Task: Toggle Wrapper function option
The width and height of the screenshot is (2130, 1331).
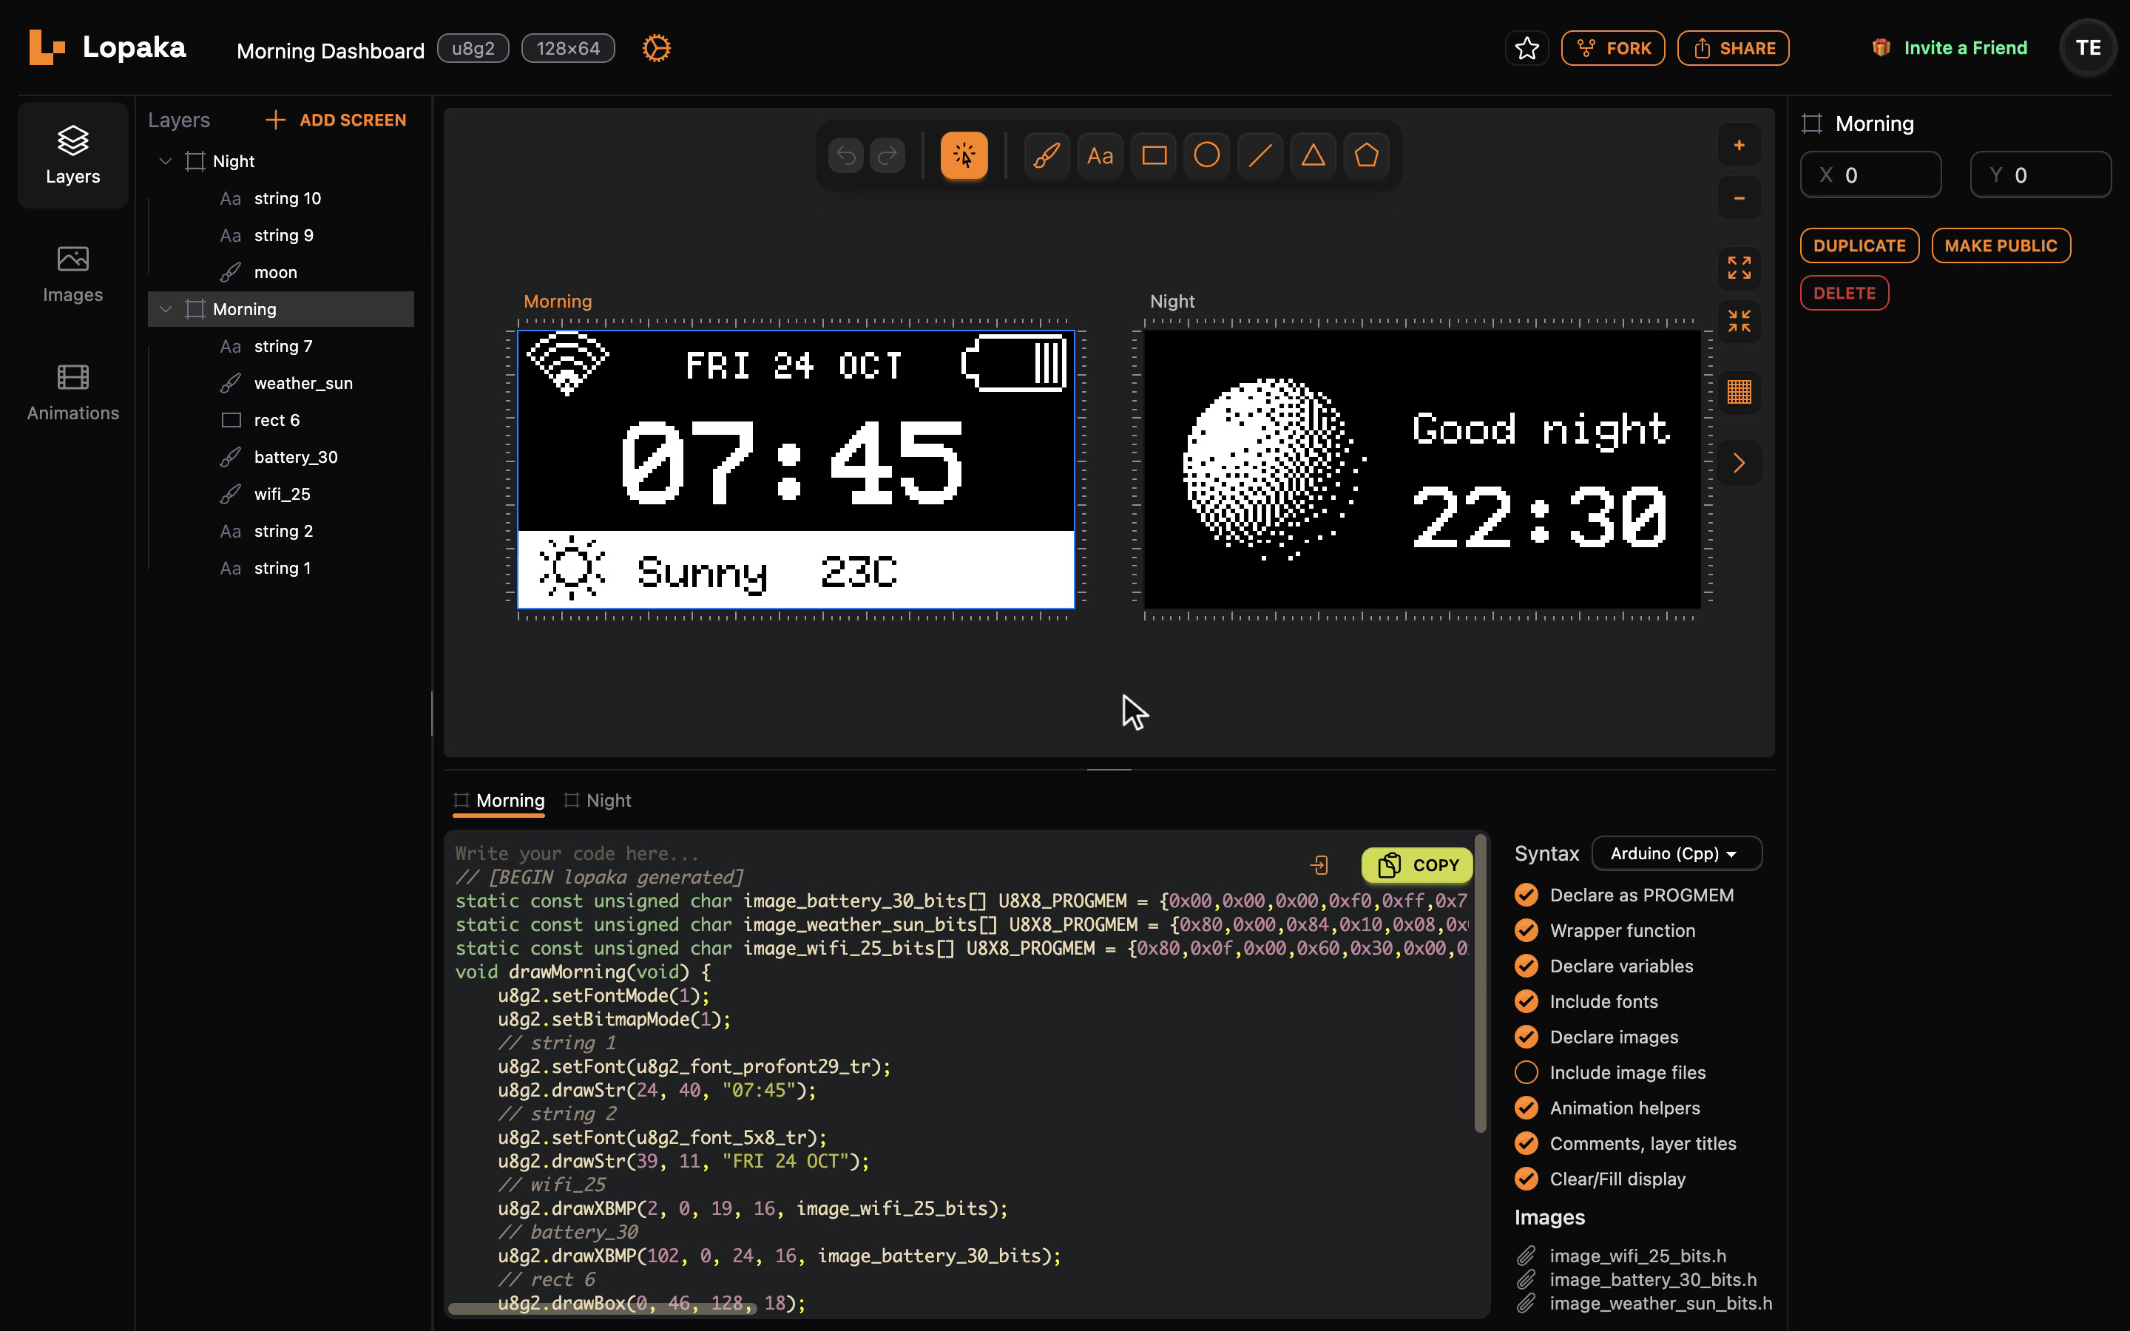Action: pos(1526,930)
